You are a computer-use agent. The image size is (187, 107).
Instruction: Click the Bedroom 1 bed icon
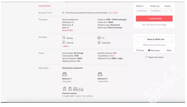point(64,74)
